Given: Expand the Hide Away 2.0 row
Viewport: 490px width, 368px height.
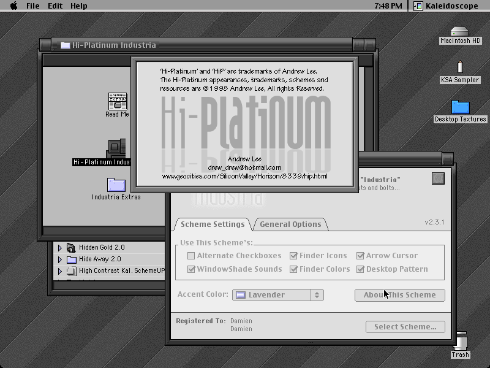Looking at the screenshot, I should (x=60, y=259).
